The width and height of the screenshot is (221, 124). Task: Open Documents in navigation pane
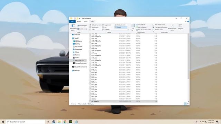coord(77,46)
